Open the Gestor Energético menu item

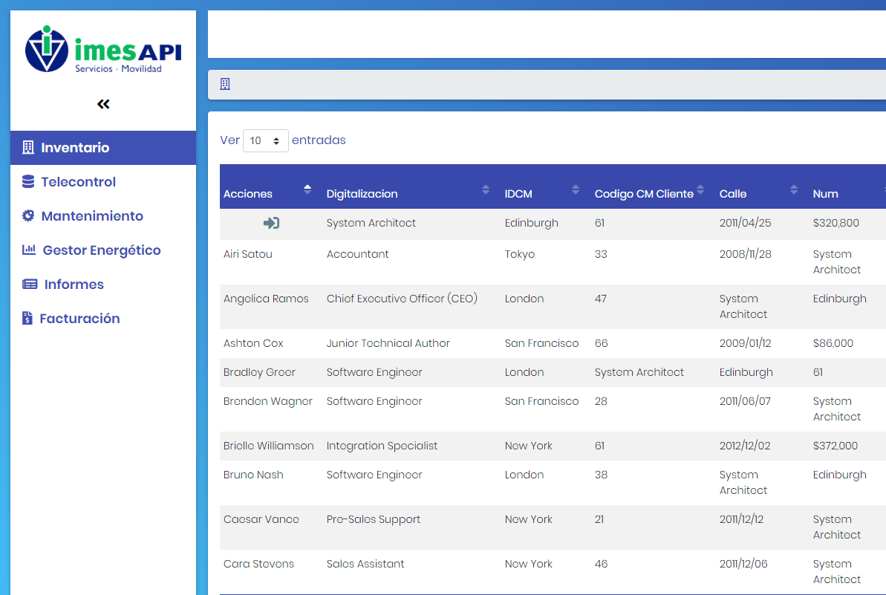pos(102,250)
